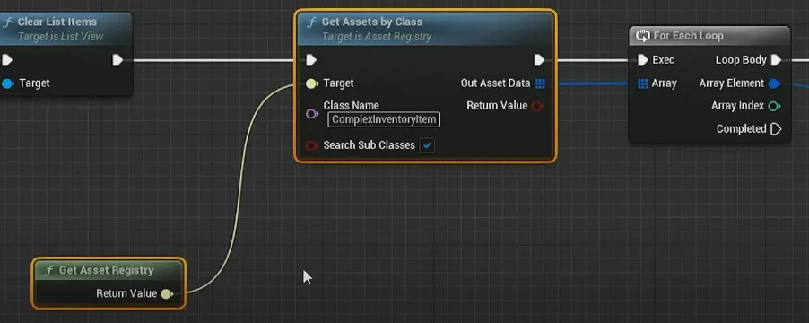Click the 'Out Asset Data' label
809x323 pixels.
pos(495,83)
